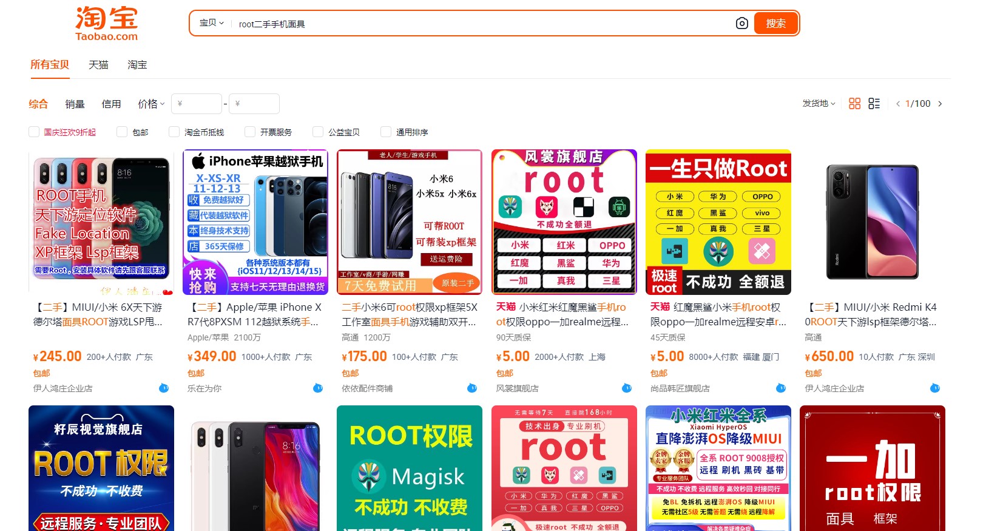Go to previous results page arrow
This screenshot has height=531, width=986.
pyautogui.click(x=898, y=104)
